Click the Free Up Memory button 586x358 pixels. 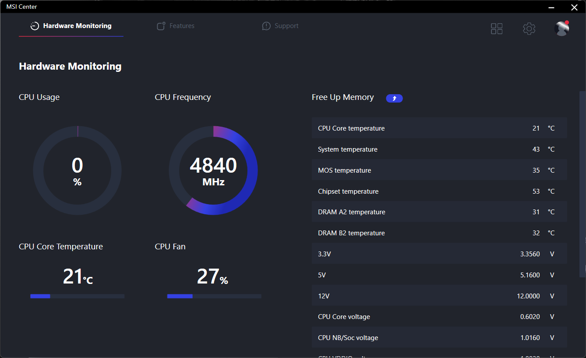(x=394, y=98)
